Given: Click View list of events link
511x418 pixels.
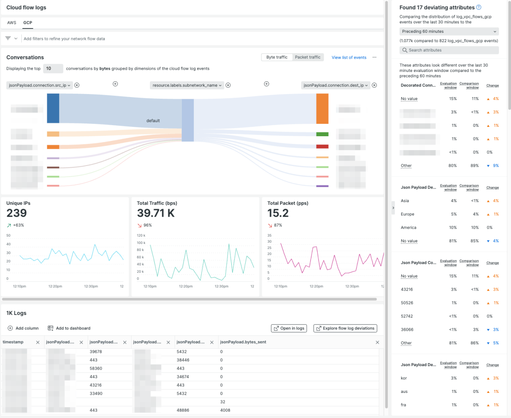Looking at the screenshot, I should (x=349, y=57).
